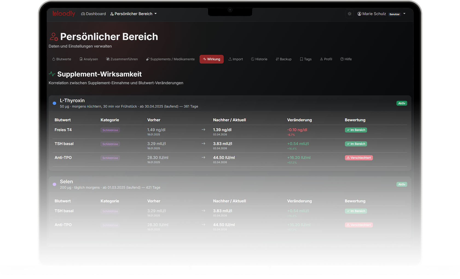Click the Aktiv badge for L-Thyroxin

(401, 103)
